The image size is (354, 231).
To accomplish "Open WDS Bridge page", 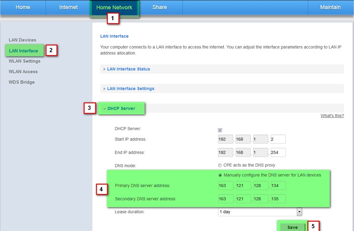I will pos(22,82).
